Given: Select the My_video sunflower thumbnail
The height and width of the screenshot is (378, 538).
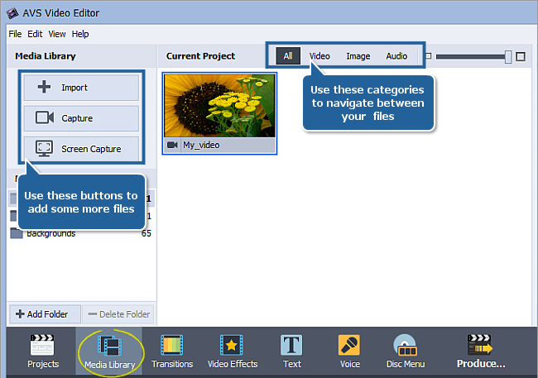Looking at the screenshot, I should pyautogui.click(x=219, y=106).
